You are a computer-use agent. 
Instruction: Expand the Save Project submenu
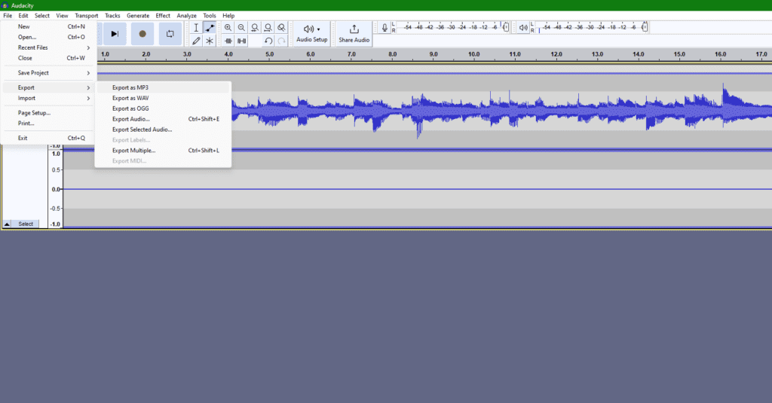[x=47, y=73]
